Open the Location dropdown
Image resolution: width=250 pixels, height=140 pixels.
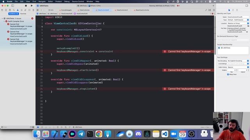(x=238, y=23)
